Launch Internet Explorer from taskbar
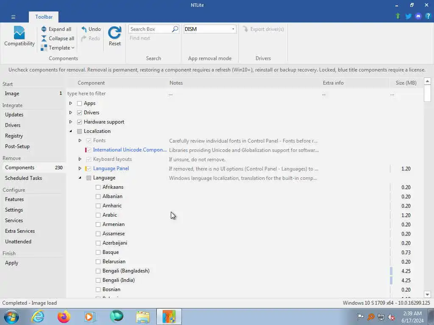The width and height of the screenshot is (434, 325). 38,317
